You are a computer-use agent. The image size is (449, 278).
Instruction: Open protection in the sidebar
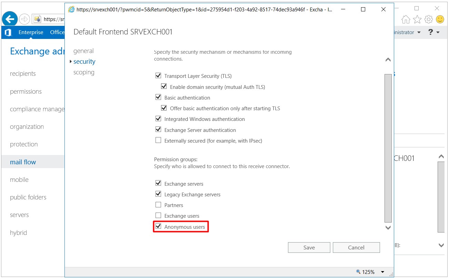24,144
